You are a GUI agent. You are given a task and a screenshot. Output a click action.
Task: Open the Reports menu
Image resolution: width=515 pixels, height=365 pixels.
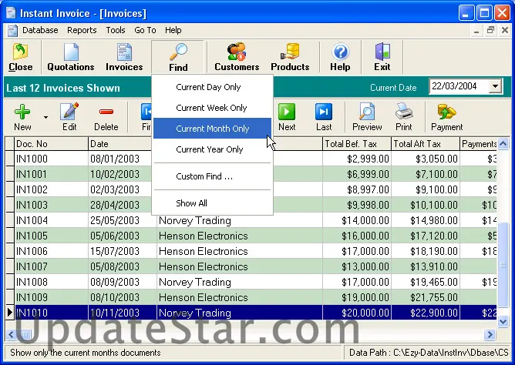tap(82, 30)
